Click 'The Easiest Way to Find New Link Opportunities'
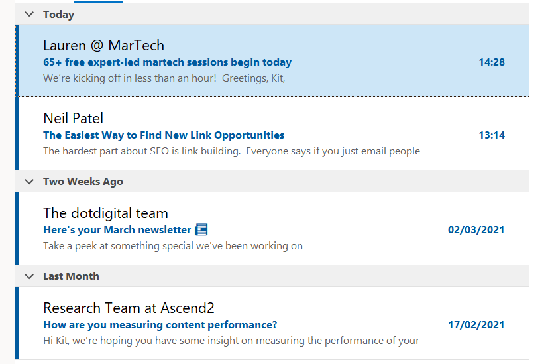This screenshot has width=548, height=364. 164,135
